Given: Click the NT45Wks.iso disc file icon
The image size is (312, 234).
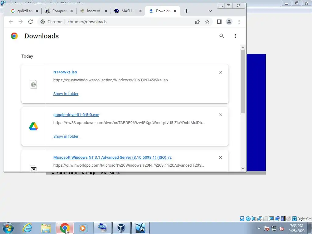Looking at the screenshot, I should tap(34, 84).
